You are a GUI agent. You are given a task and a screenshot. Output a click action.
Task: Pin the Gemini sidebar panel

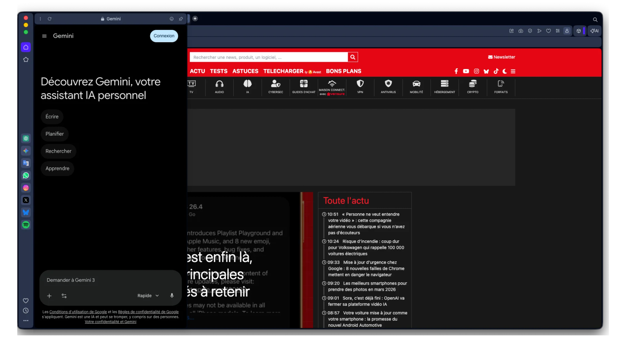tap(181, 19)
